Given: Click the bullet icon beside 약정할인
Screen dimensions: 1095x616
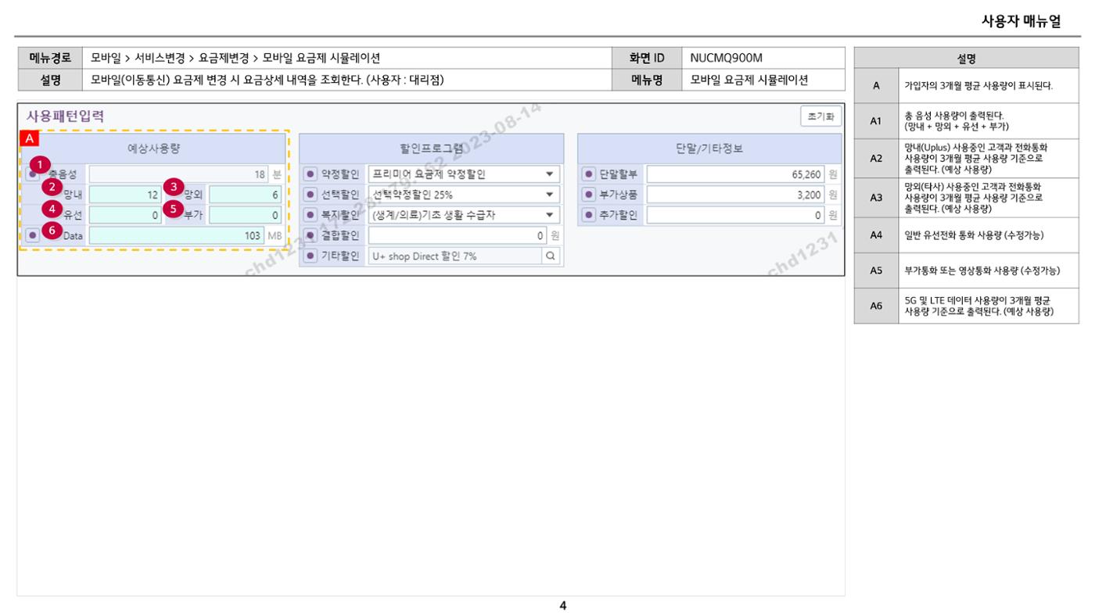Looking at the screenshot, I should [311, 174].
